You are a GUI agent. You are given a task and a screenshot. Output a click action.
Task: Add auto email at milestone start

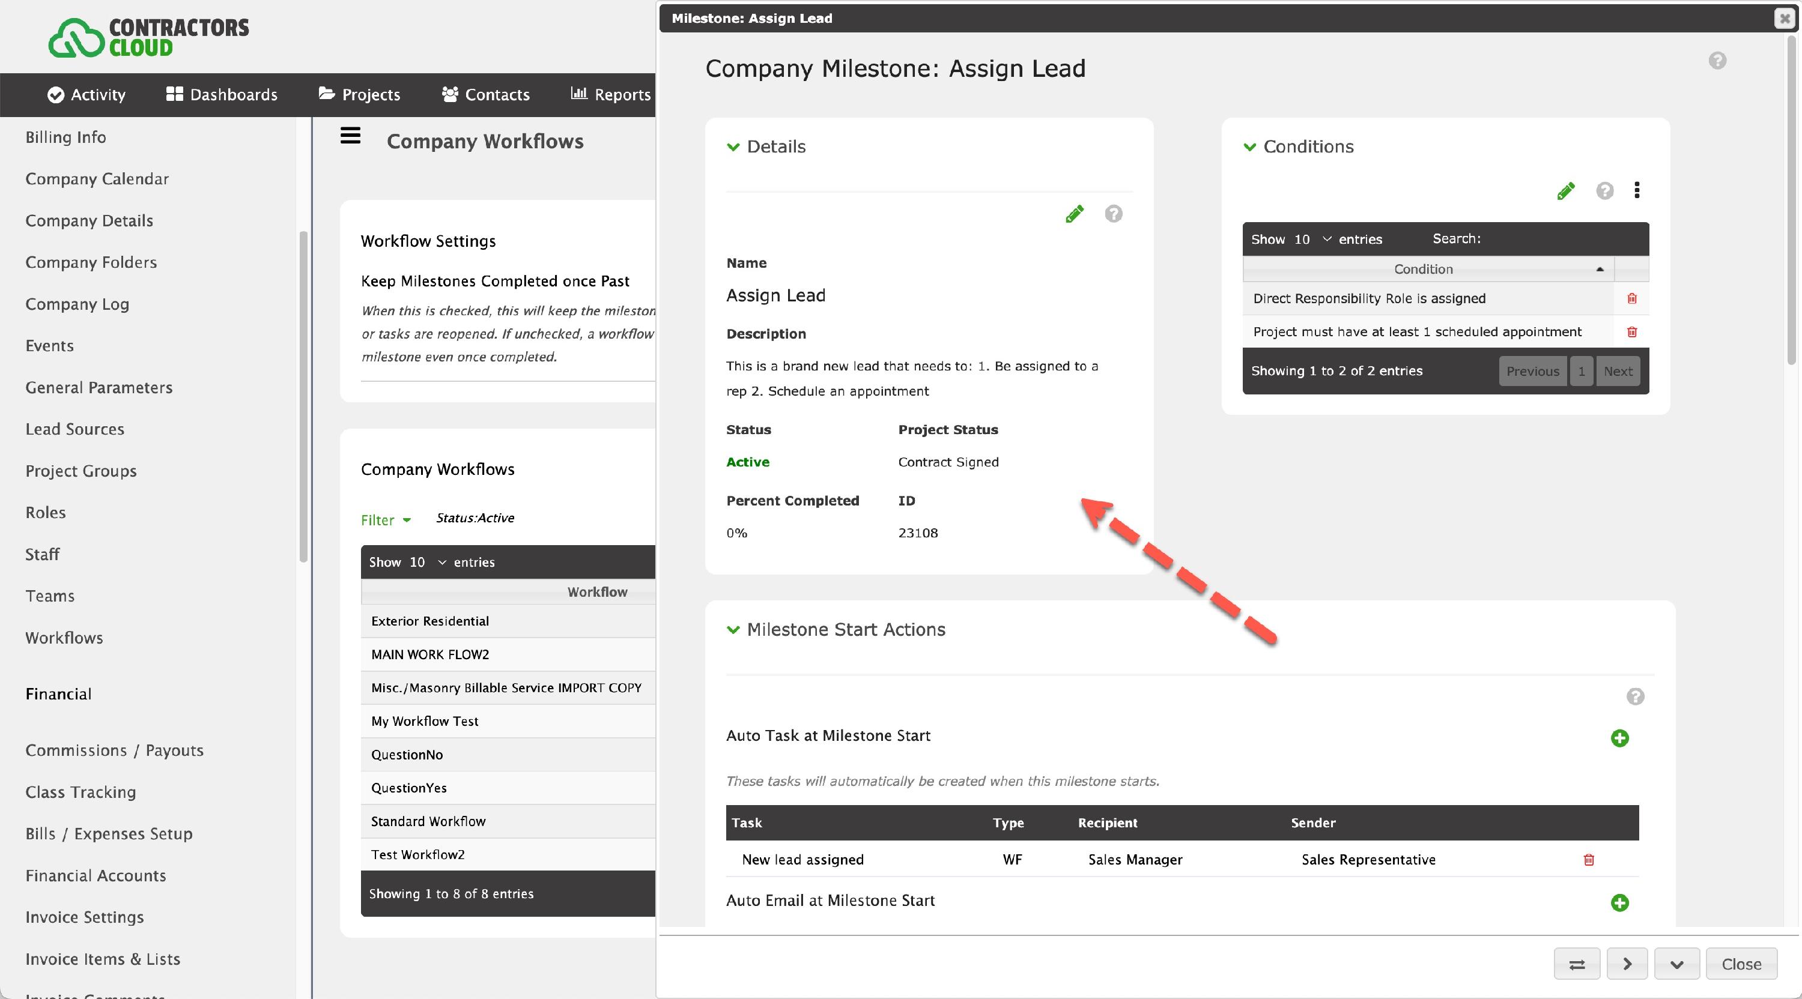click(1619, 903)
